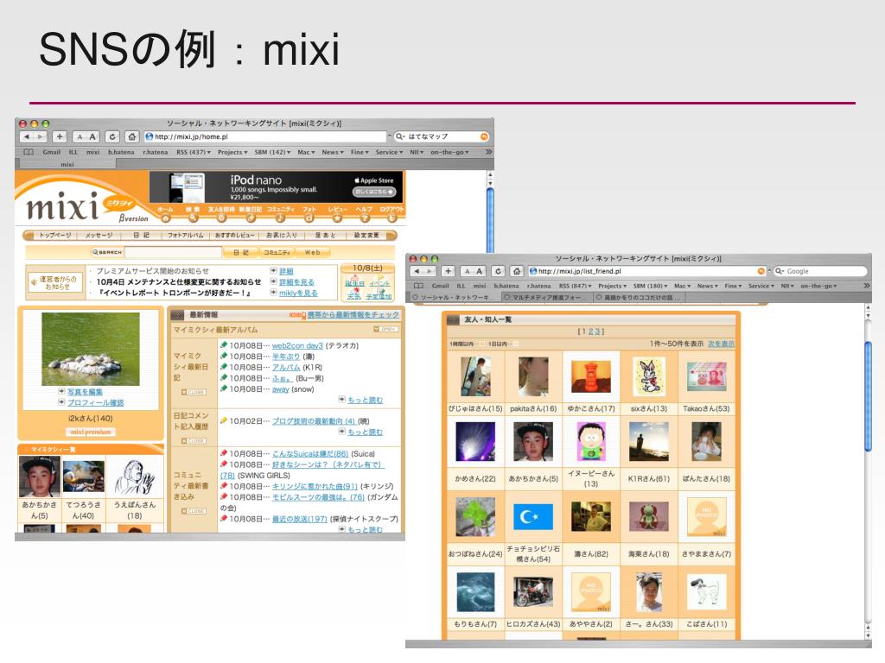Reload the mixi home.pl page
885x663 pixels.
(x=112, y=136)
